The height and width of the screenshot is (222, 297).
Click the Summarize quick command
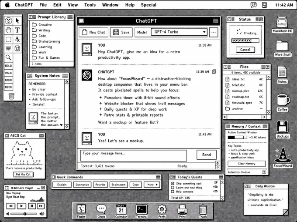[82, 185]
